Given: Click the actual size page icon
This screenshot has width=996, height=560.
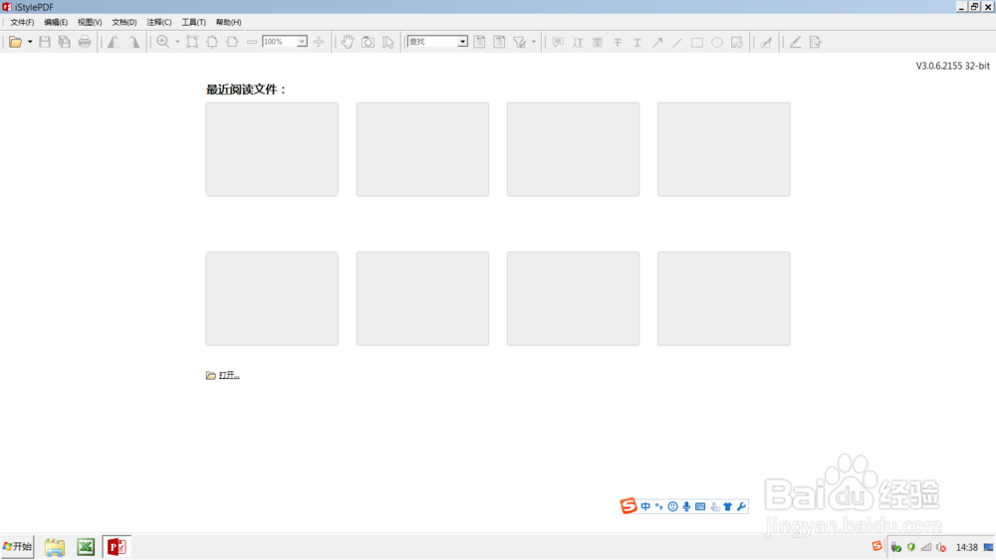Looking at the screenshot, I should click(192, 42).
